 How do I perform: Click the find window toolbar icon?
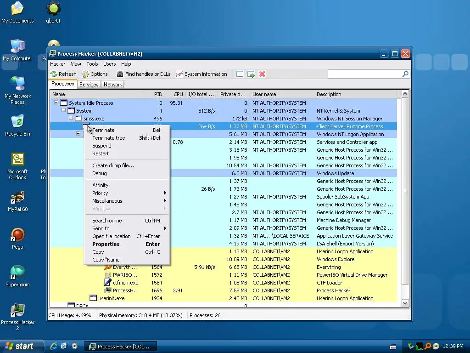[x=240, y=74]
